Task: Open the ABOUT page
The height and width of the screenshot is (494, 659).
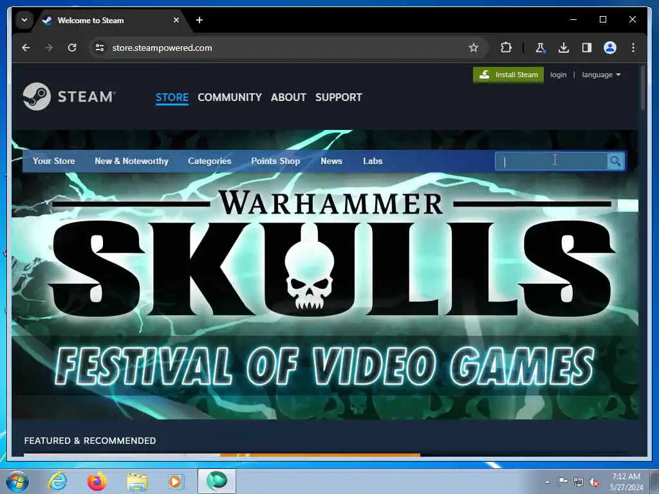Action: (288, 98)
